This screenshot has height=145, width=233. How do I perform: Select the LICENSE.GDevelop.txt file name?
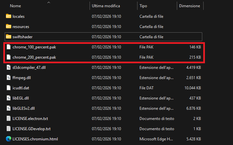tap(31, 129)
